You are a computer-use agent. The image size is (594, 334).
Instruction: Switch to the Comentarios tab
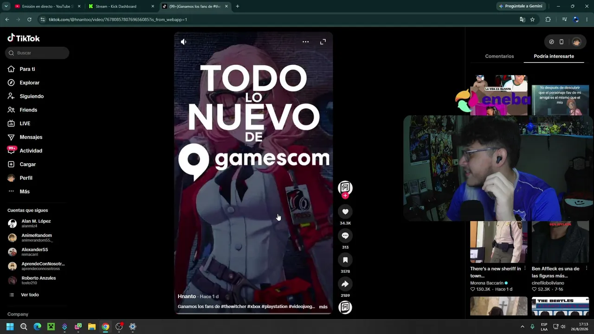coord(499,56)
